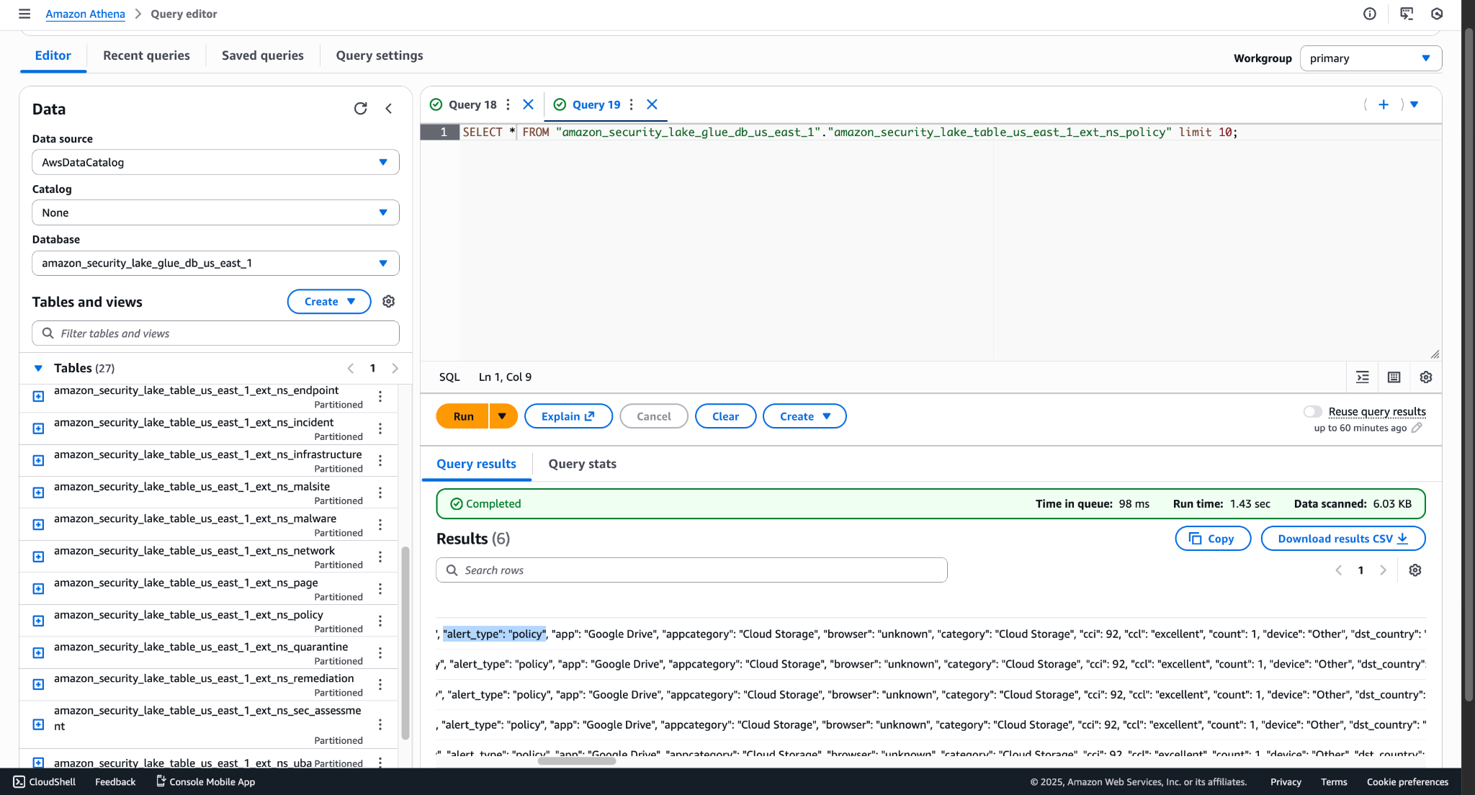This screenshot has width=1475, height=795.
Task: Click the editor resize handle
Action: [x=1435, y=354]
